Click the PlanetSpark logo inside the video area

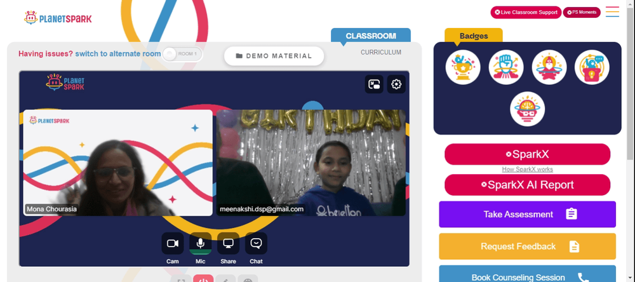coord(65,82)
